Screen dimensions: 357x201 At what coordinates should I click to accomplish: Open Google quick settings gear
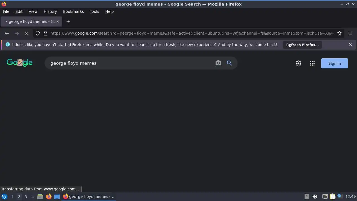tap(298, 63)
